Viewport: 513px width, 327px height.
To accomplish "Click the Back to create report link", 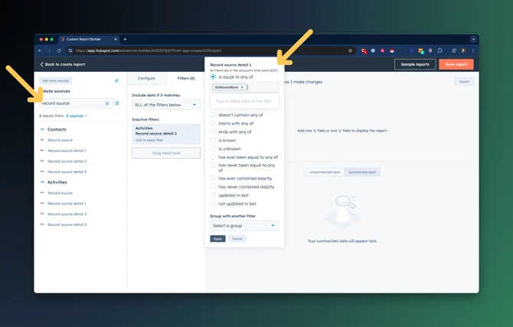I will (63, 64).
